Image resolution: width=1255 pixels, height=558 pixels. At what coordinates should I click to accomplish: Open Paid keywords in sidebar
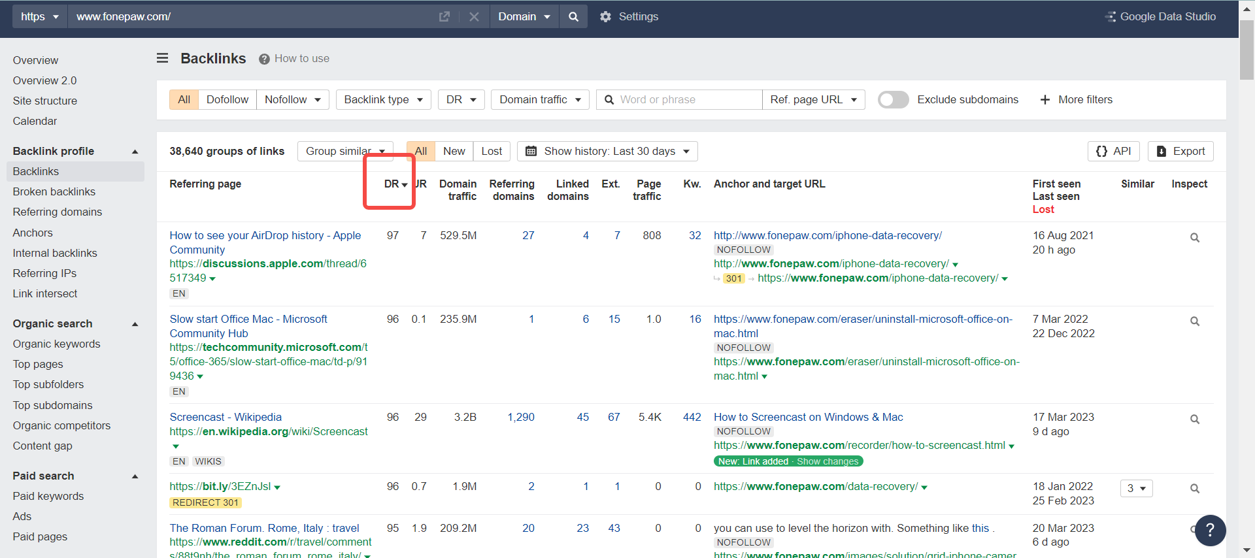(48, 496)
